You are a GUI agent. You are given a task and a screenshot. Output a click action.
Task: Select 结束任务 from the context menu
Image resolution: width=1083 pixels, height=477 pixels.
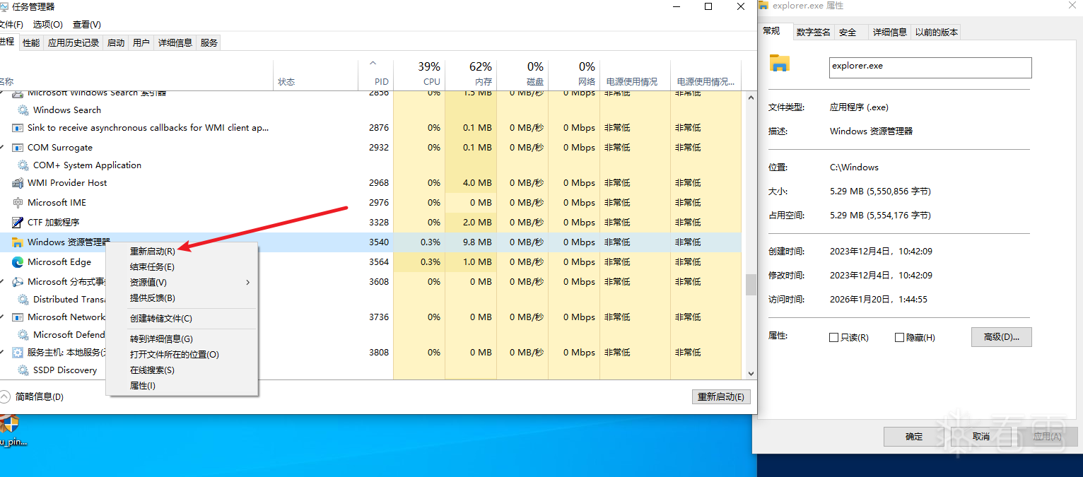tap(152, 267)
